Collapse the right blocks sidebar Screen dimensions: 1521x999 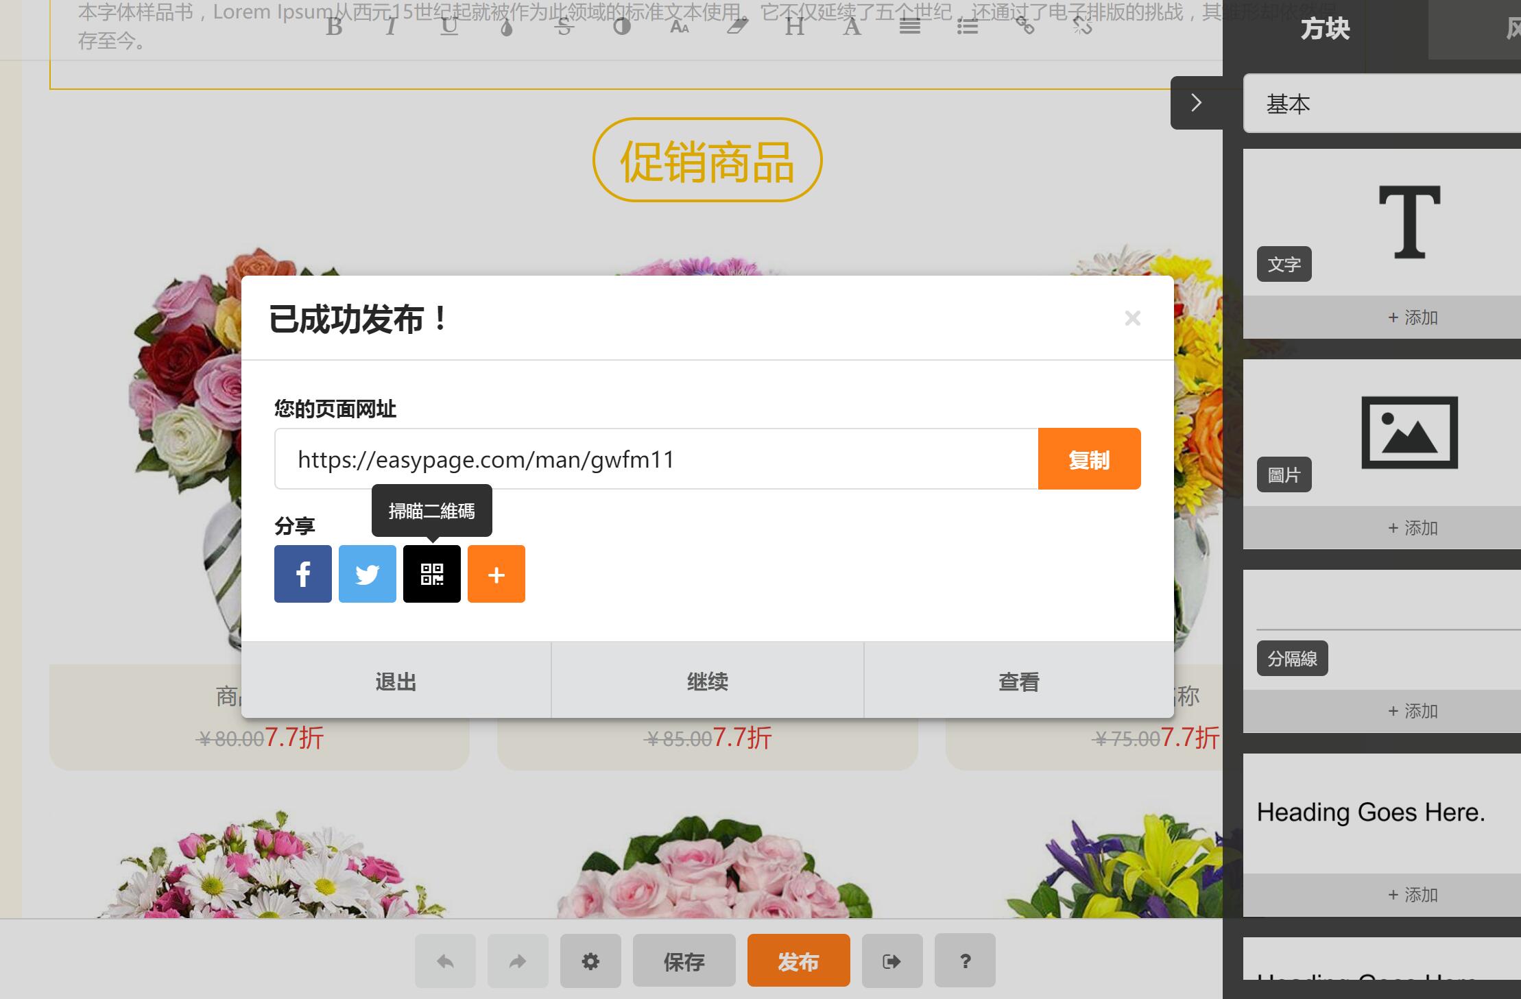click(x=1197, y=103)
